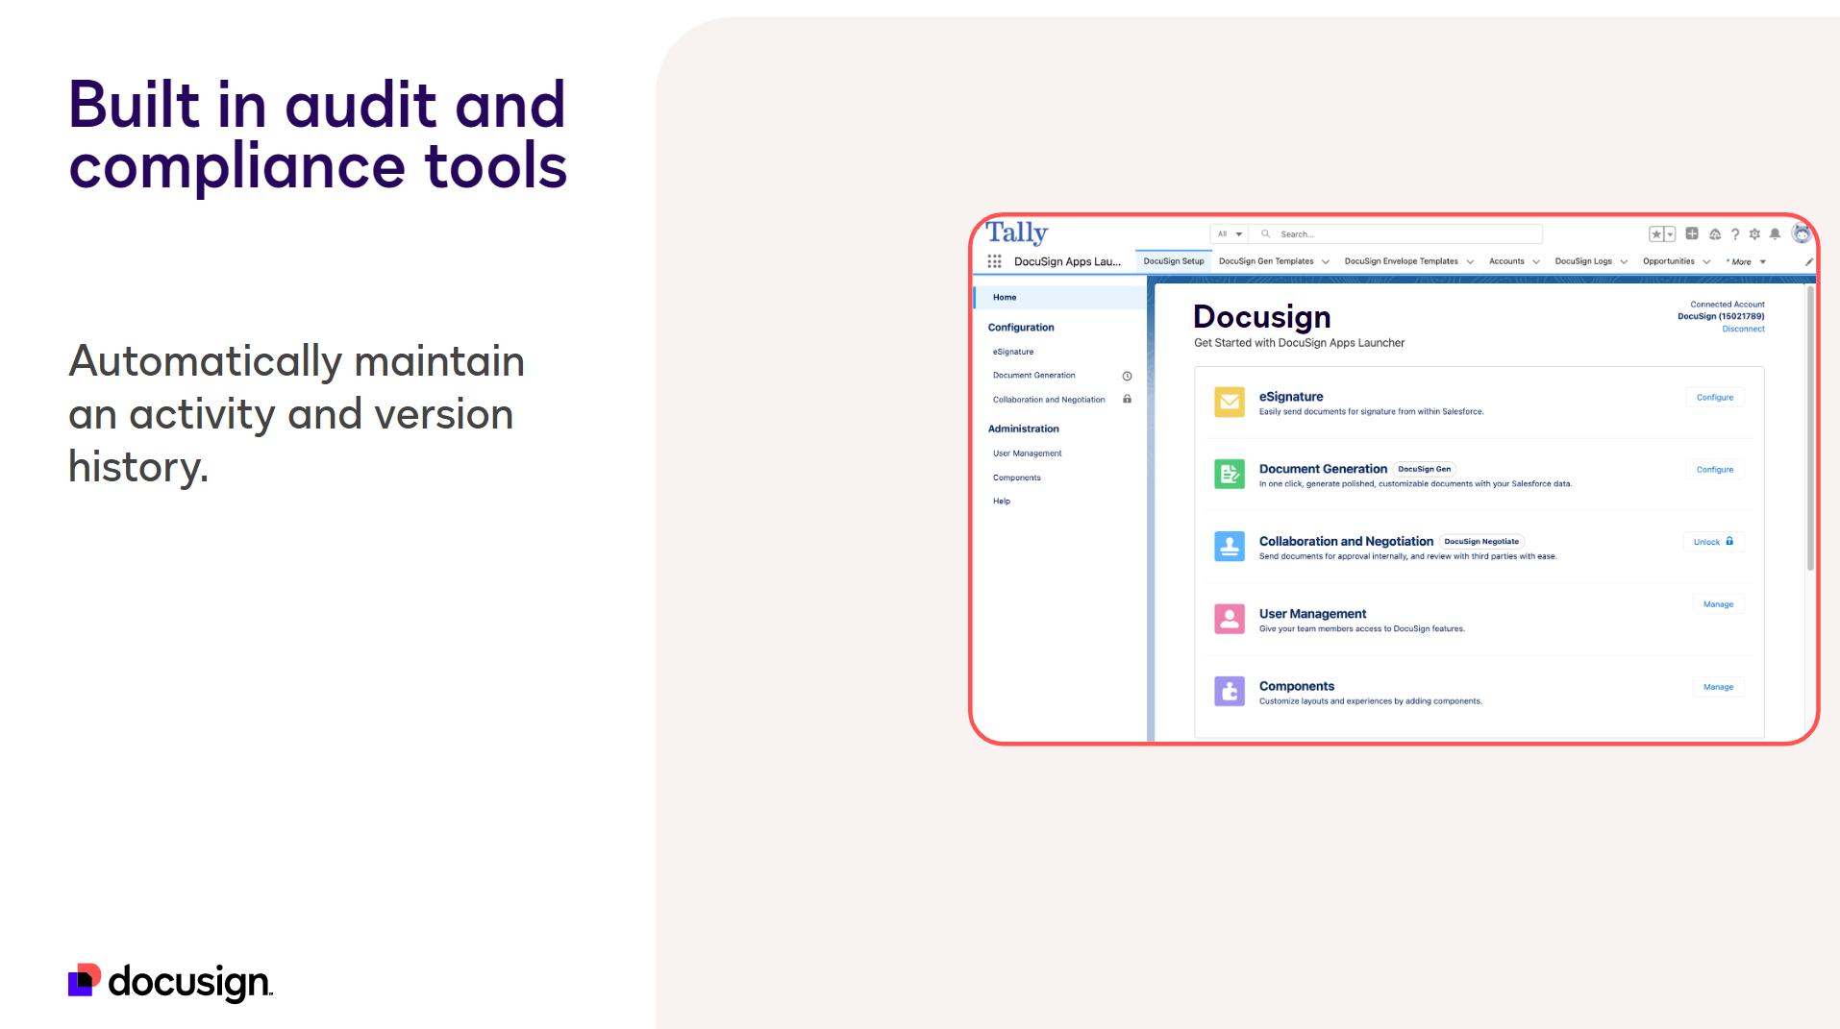Open the All search scope dropdown
Screen dimensions: 1840x1029
(x=1230, y=233)
